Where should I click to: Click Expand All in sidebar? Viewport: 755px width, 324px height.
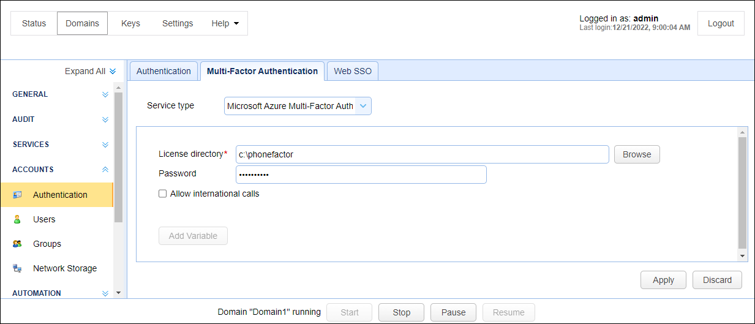click(90, 71)
